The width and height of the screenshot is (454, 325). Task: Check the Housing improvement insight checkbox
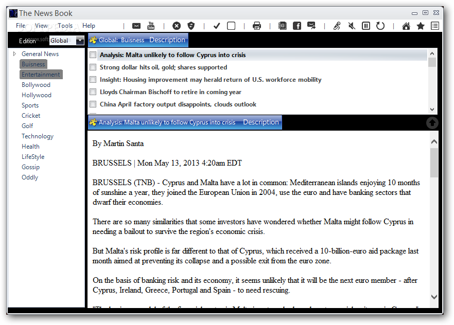[x=93, y=80]
